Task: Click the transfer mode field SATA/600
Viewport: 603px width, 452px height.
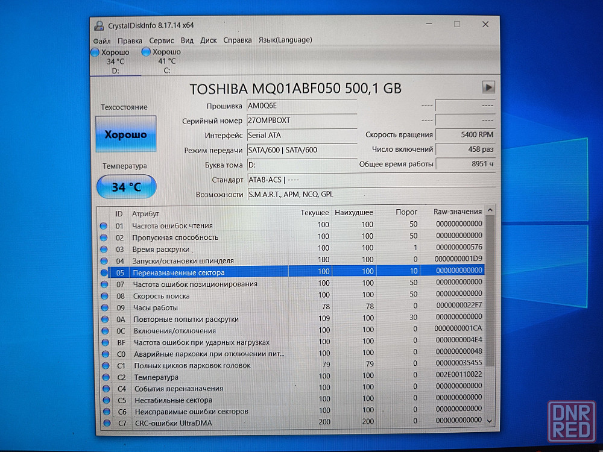Action: [302, 150]
